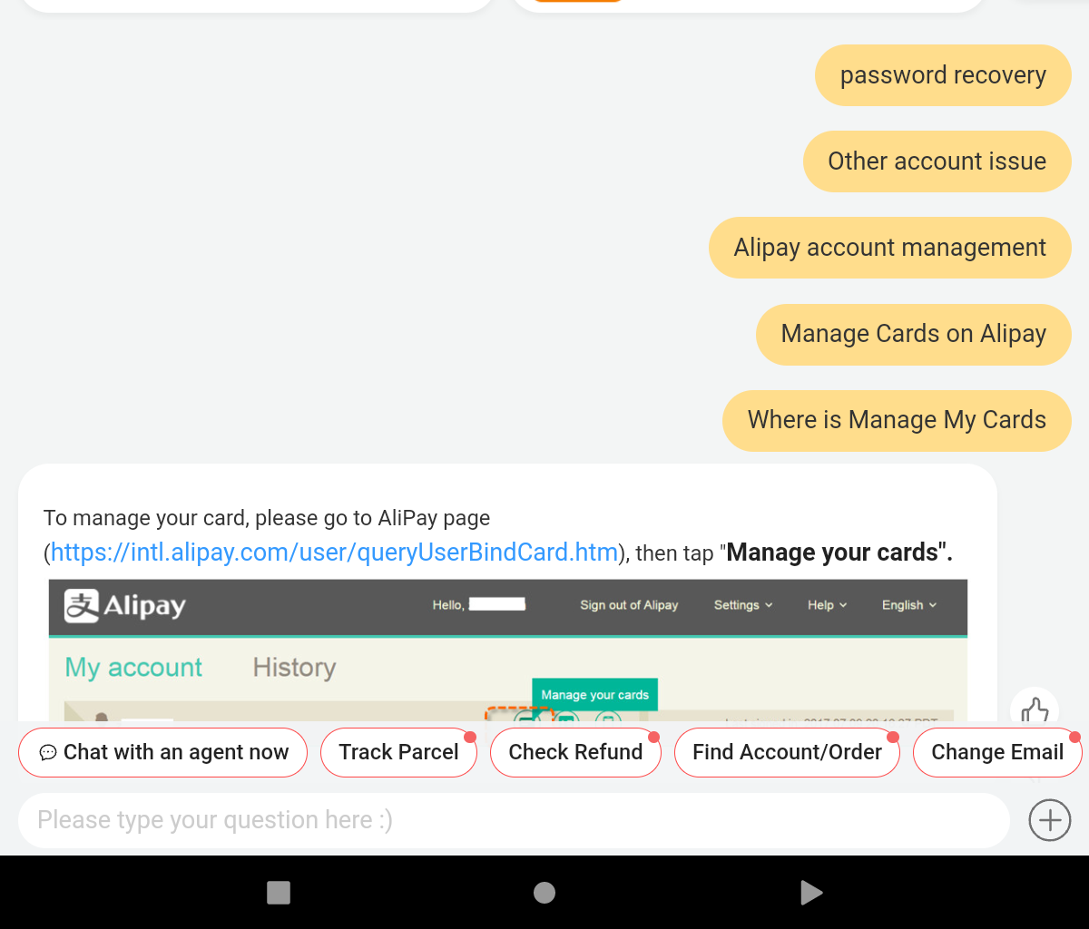Click the Alipay logo in the screenshot

124,607
